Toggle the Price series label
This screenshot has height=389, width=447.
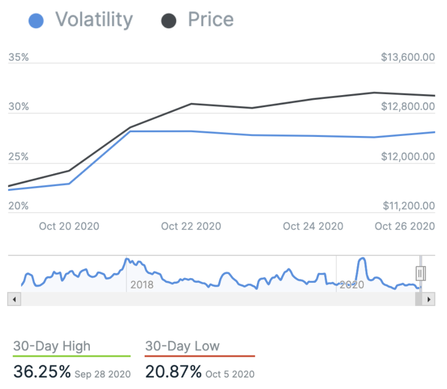(x=210, y=20)
